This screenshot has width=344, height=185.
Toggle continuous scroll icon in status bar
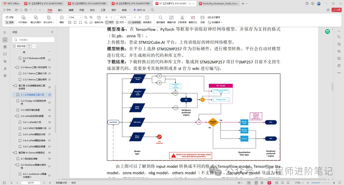click(x=249, y=183)
